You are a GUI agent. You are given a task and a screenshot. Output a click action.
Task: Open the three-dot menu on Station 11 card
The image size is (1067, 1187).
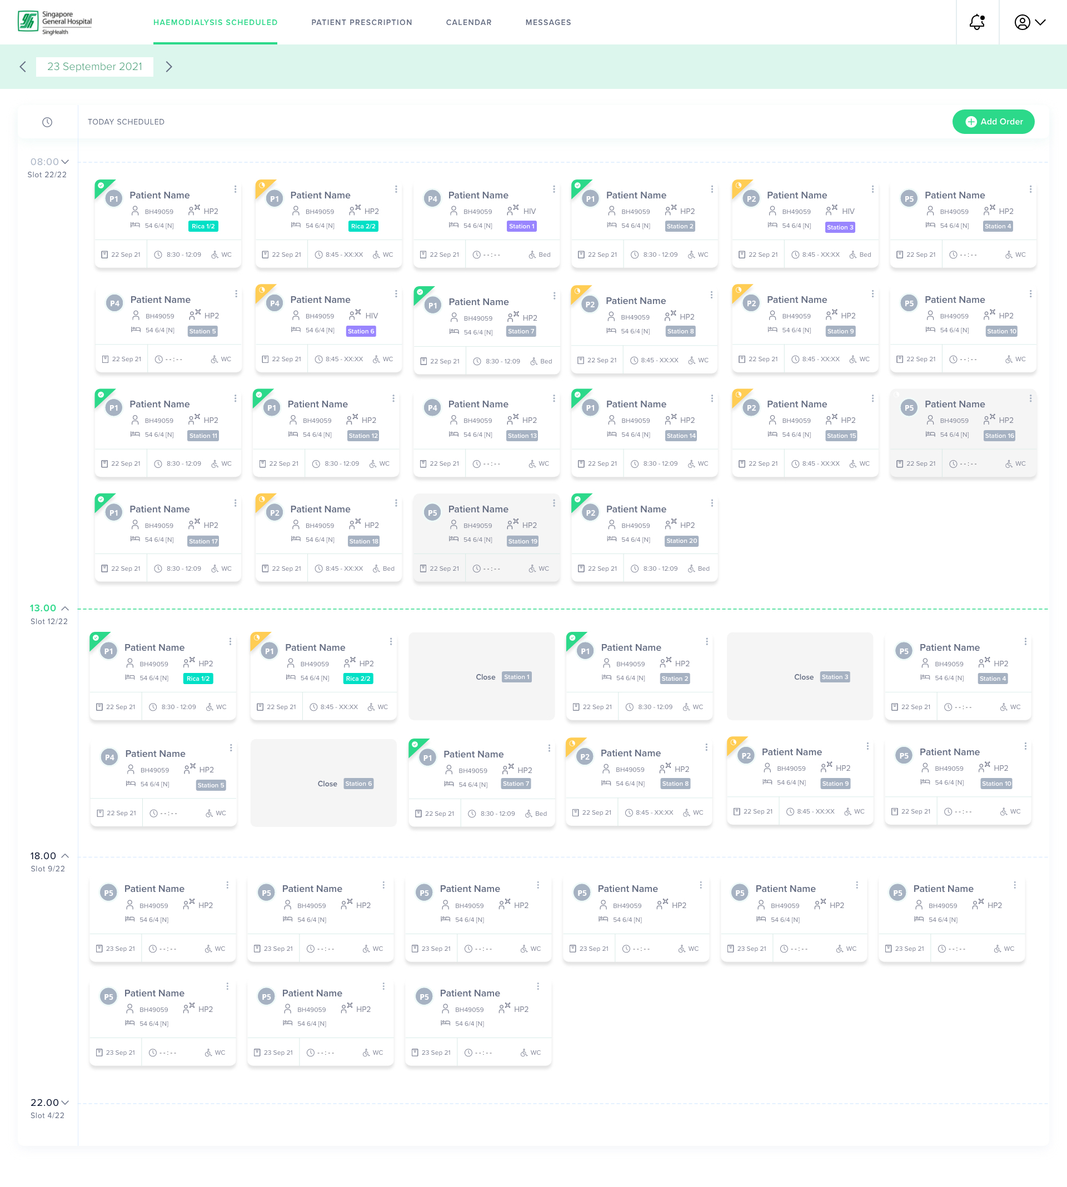236,398
